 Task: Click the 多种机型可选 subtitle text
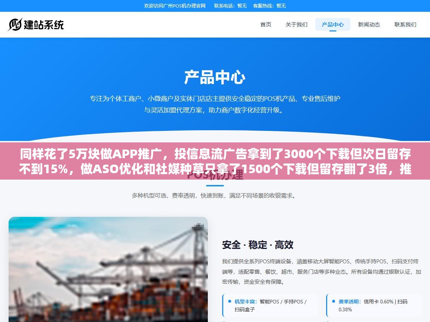tap(215, 196)
